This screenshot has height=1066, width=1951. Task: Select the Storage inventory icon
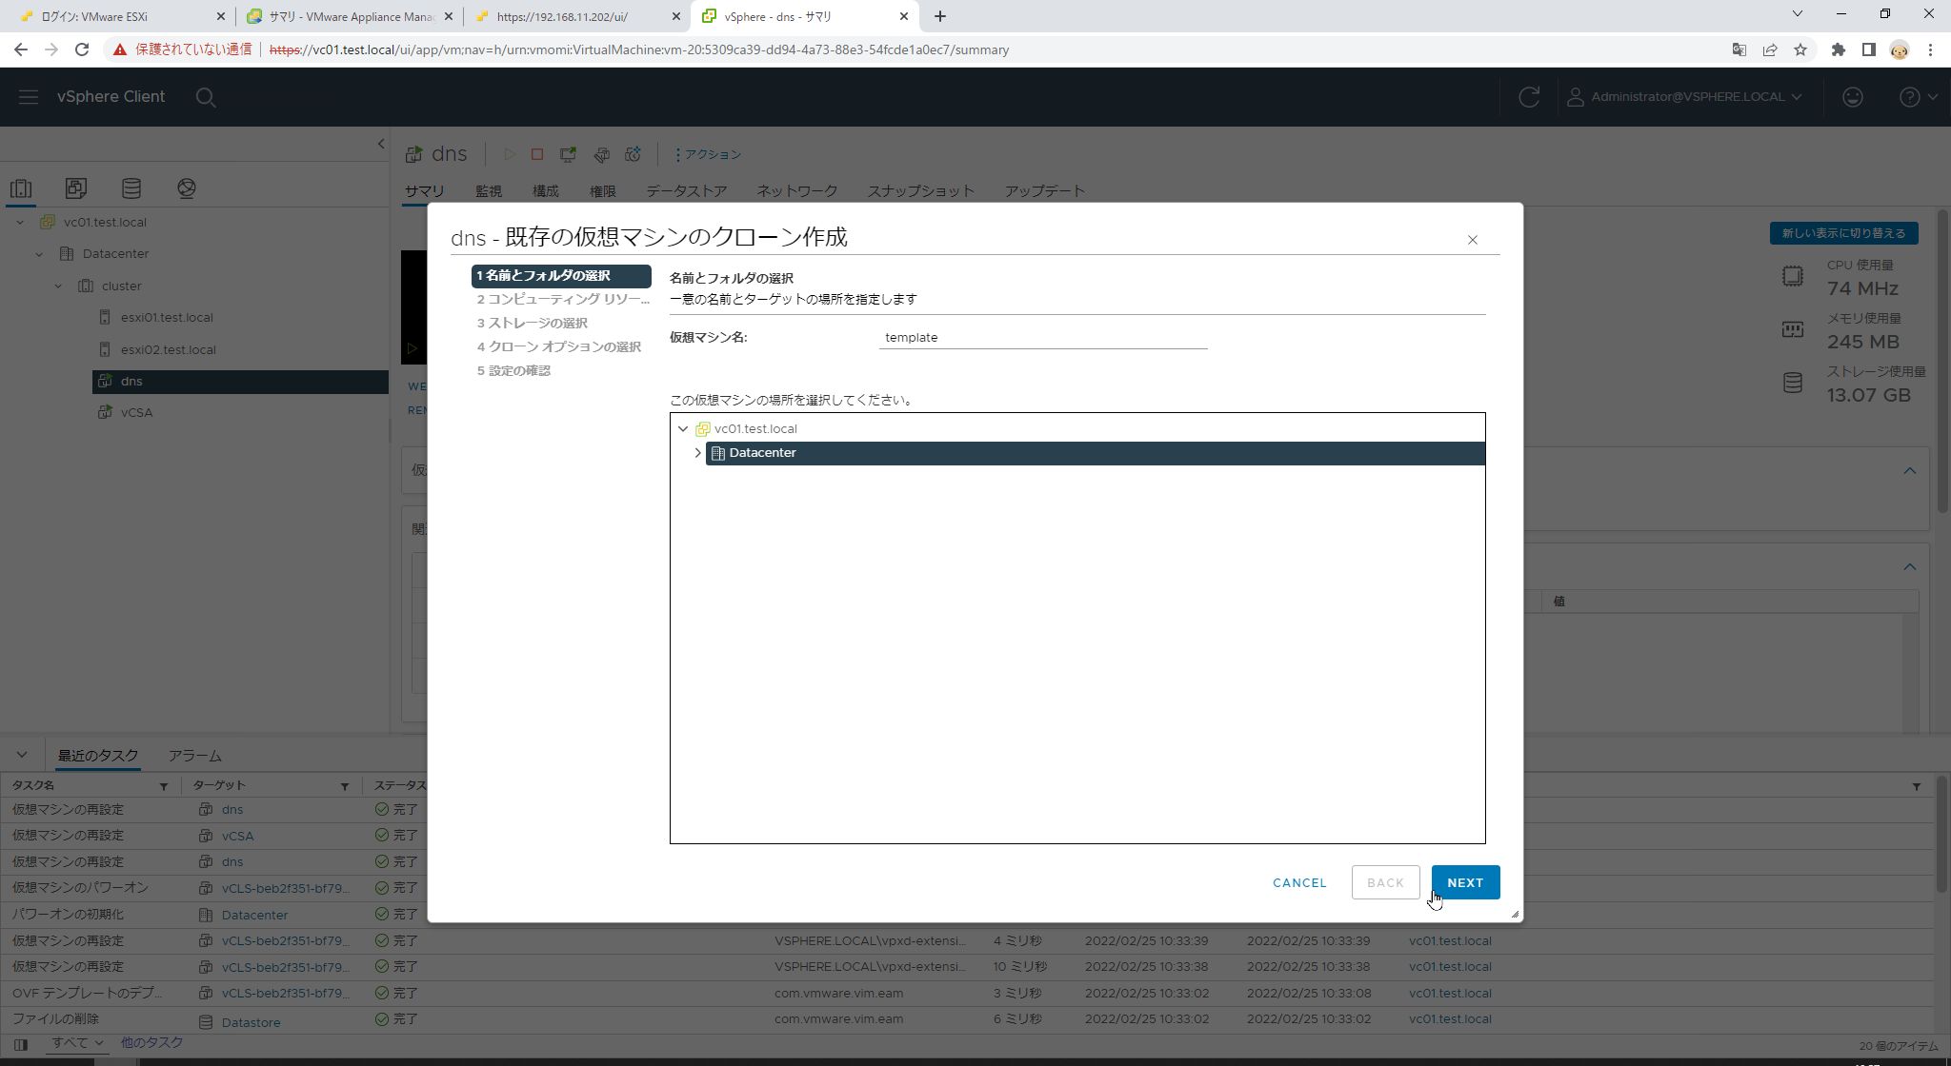(x=131, y=188)
